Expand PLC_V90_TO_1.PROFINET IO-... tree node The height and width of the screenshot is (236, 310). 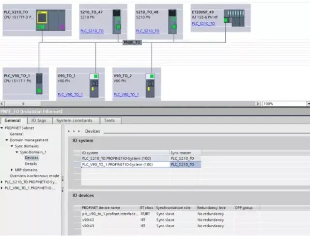(2, 188)
